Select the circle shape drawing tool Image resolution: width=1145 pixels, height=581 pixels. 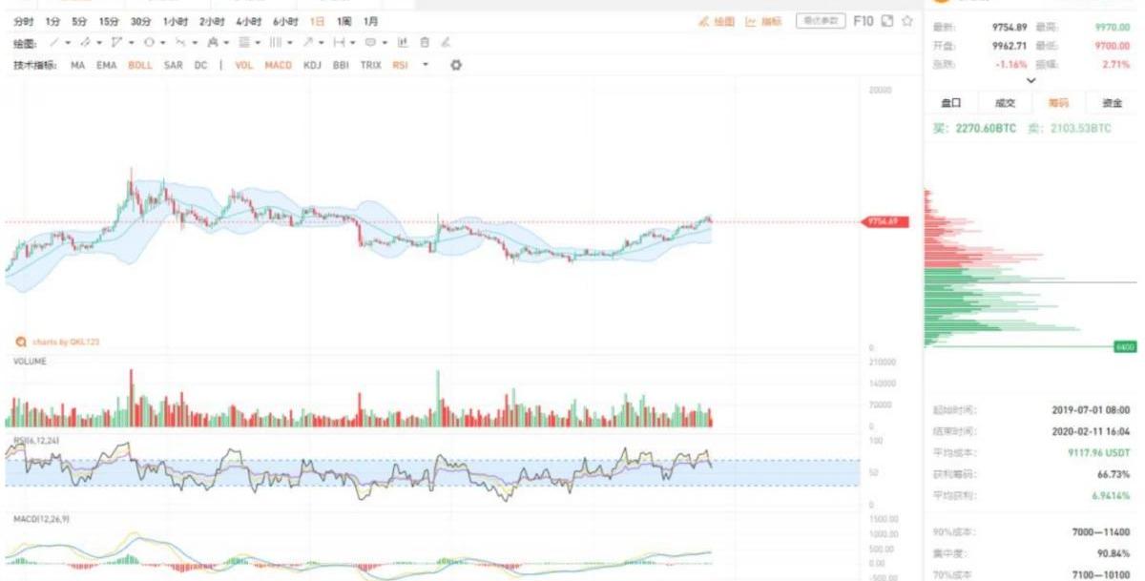(149, 43)
